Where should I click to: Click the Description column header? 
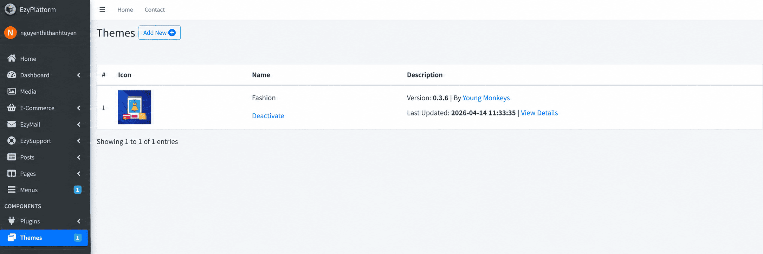click(x=425, y=75)
